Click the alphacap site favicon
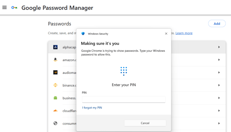Image resolution: width=231 pixels, height=132 pixels. [x=55, y=47]
